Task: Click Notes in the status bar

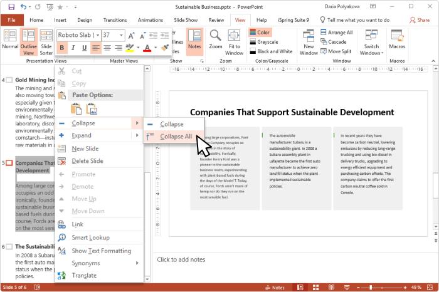Action: tap(275, 287)
